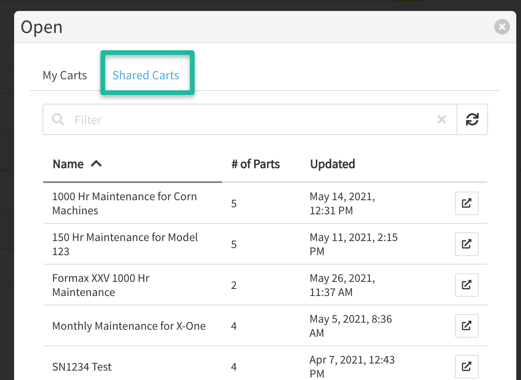Sort by # of Parts column

pos(255,164)
